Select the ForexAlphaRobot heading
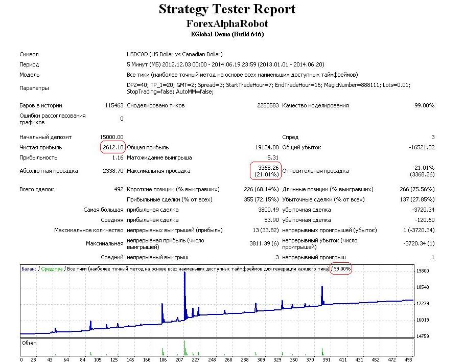The width and height of the screenshot is (464, 362). click(x=227, y=24)
